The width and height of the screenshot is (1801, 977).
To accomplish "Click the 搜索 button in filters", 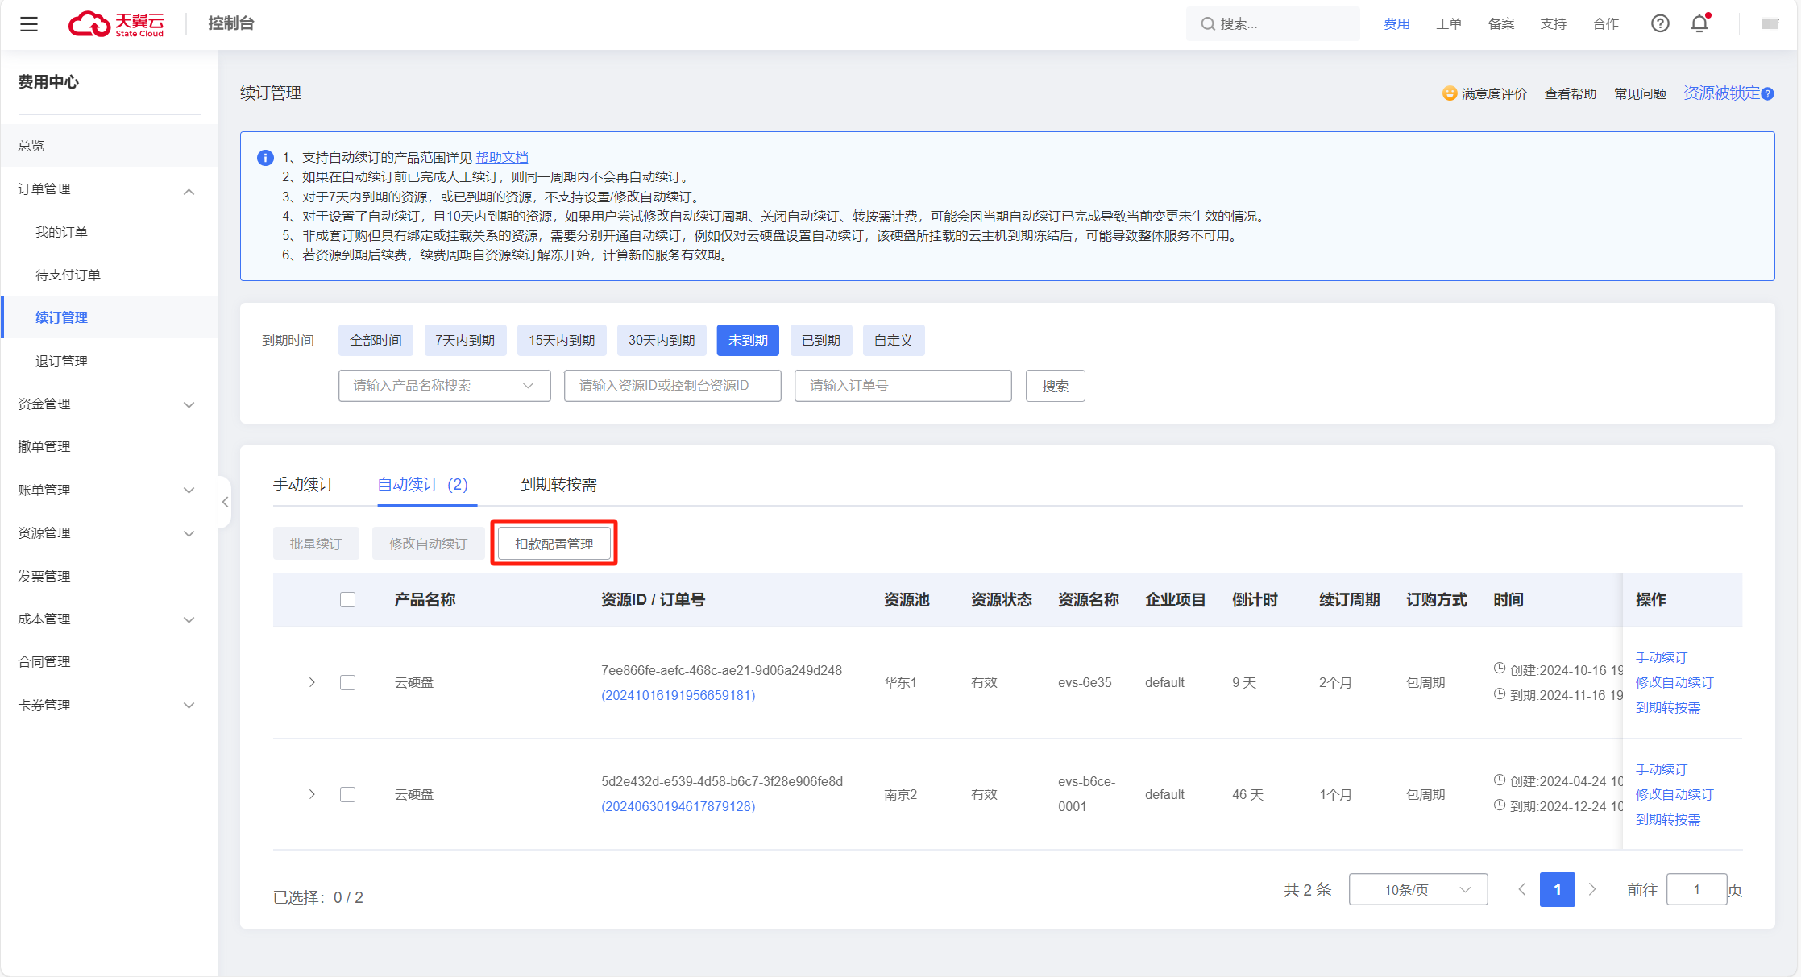I will tap(1056, 386).
